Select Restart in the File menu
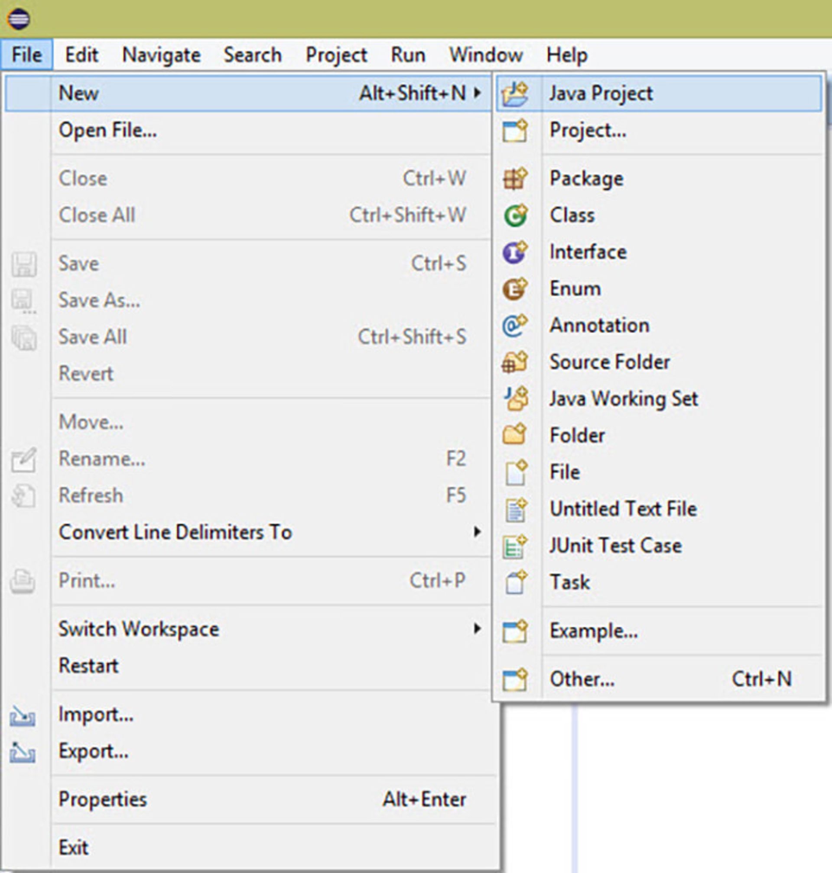Image resolution: width=832 pixels, height=873 pixels. (x=248, y=666)
